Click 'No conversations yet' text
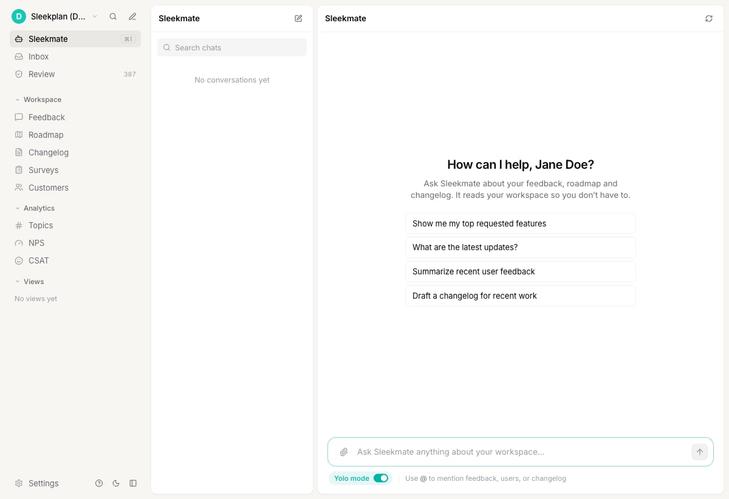The image size is (729, 499). point(232,80)
